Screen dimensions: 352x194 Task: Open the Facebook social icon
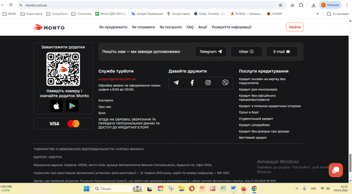coord(192,83)
